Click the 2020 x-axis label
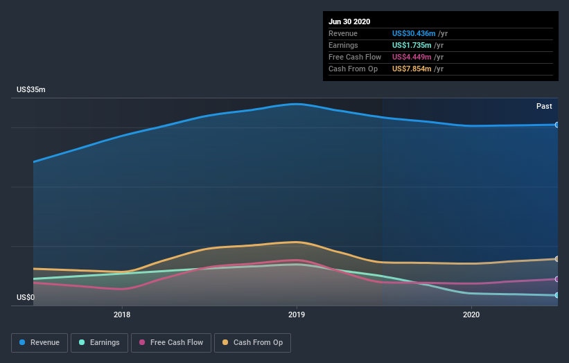The image size is (569, 363). tap(471, 315)
